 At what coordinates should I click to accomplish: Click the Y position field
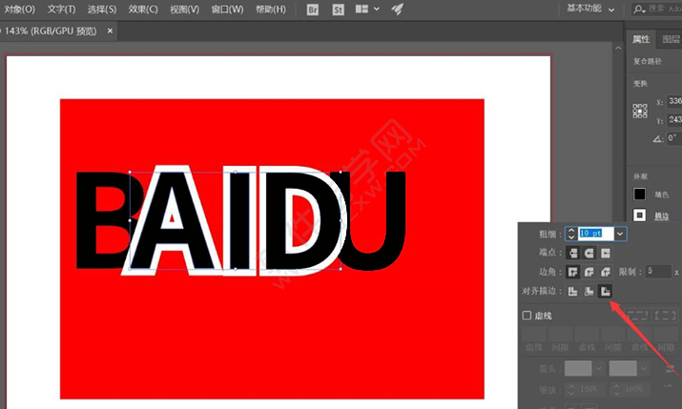pyautogui.click(x=674, y=119)
